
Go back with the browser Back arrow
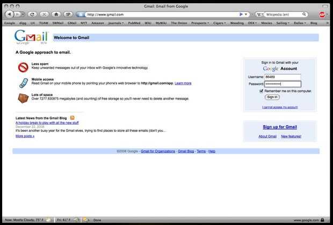[x=9, y=14]
